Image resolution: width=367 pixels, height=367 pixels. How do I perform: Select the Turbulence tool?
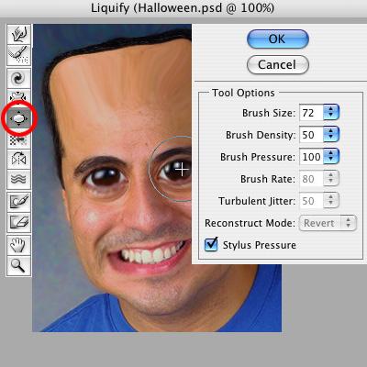click(19, 179)
